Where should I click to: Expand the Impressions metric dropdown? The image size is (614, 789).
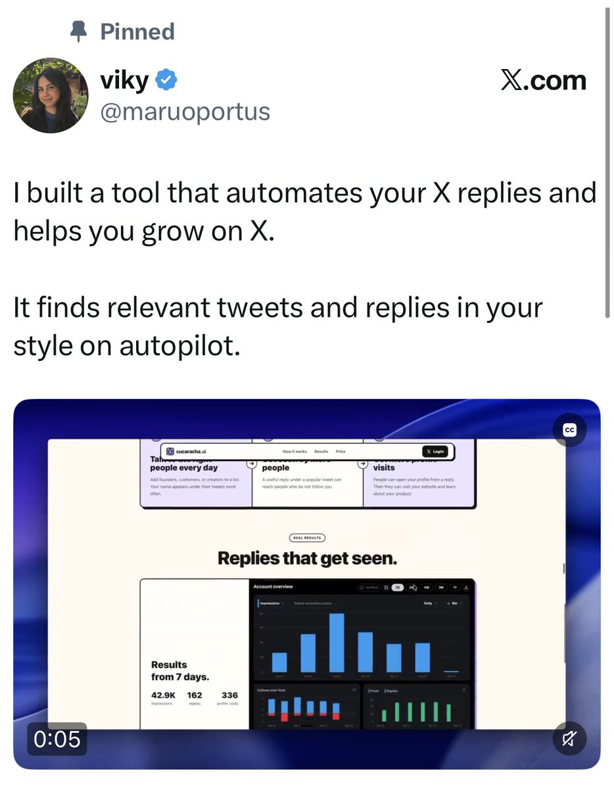point(272,603)
